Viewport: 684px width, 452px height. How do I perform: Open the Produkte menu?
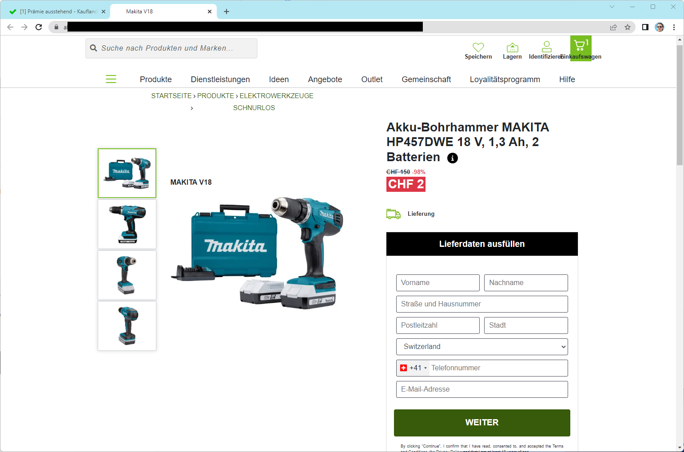click(156, 79)
